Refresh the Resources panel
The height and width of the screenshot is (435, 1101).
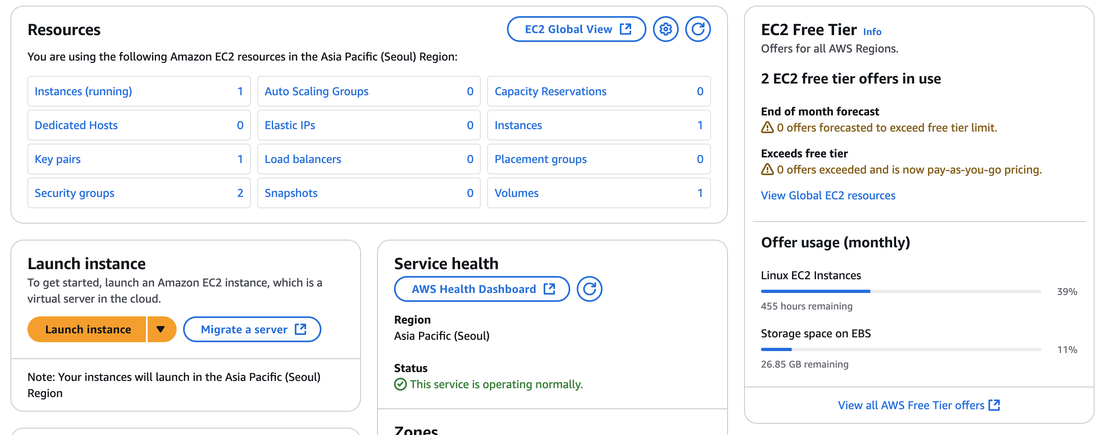[698, 29]
